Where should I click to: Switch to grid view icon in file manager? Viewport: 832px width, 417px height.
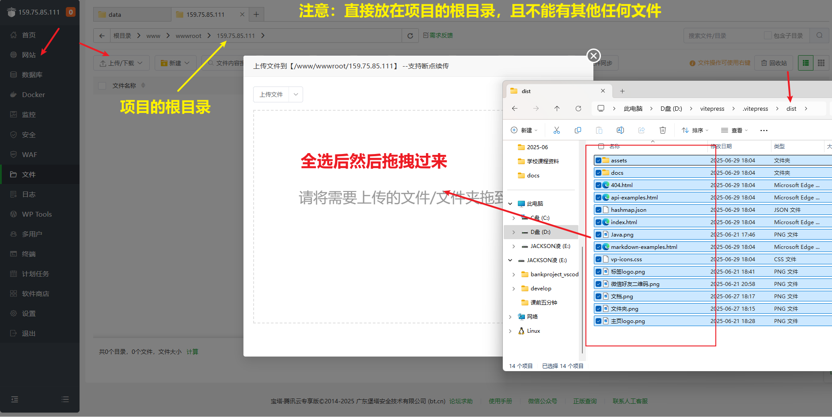pos(821,63)
